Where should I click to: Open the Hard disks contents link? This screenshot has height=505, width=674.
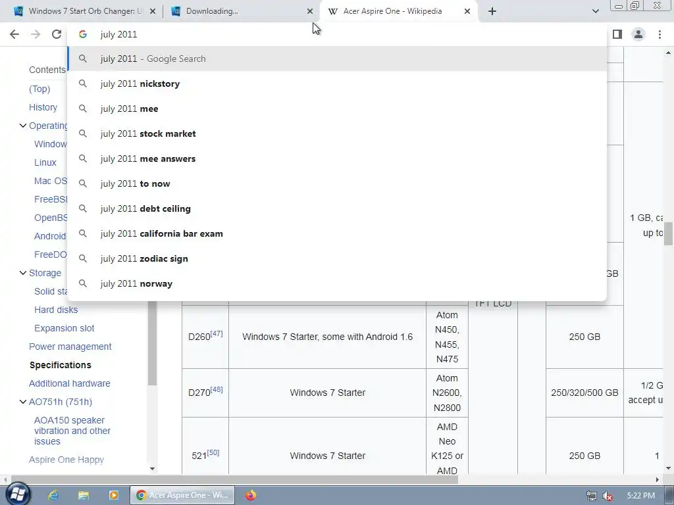click(56, 310)
